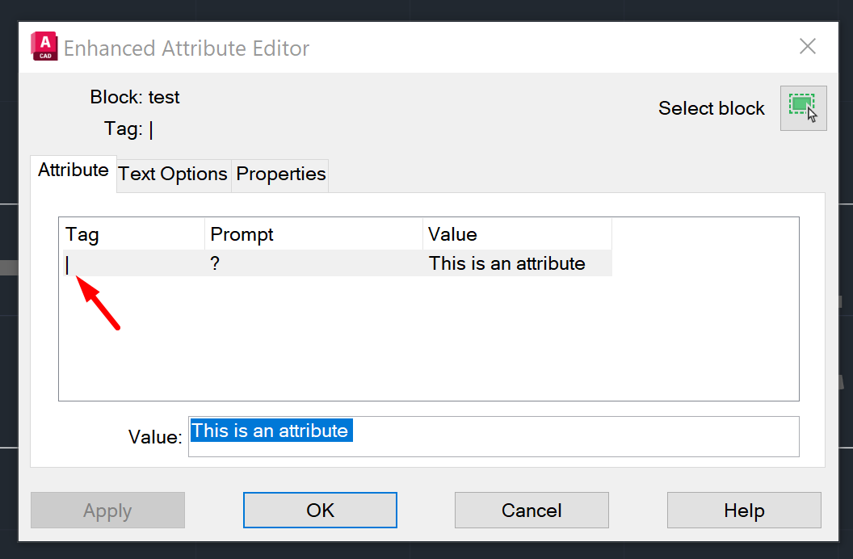Go to the Properties tab
Image resolution: width=853 pixels, height=559 pixels.
[x=280, y=174]
